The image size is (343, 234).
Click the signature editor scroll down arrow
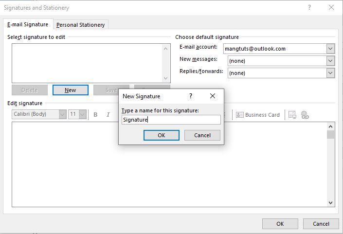pos(330,203)
